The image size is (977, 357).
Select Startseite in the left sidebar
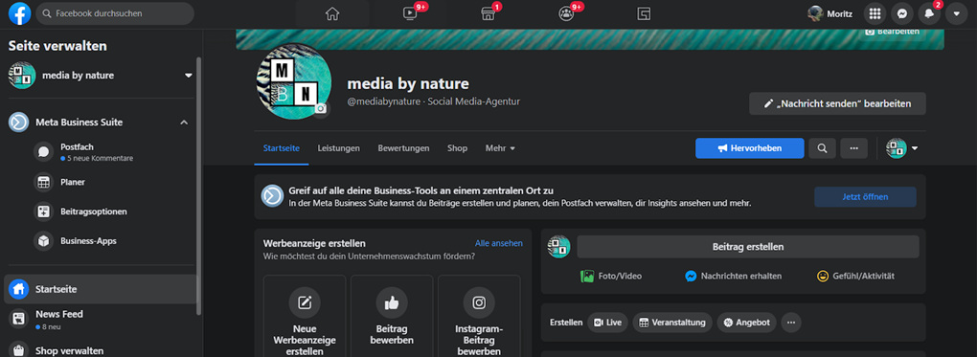100,289
